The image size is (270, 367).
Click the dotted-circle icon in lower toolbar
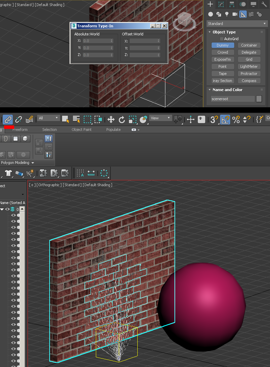pos(104,173)
